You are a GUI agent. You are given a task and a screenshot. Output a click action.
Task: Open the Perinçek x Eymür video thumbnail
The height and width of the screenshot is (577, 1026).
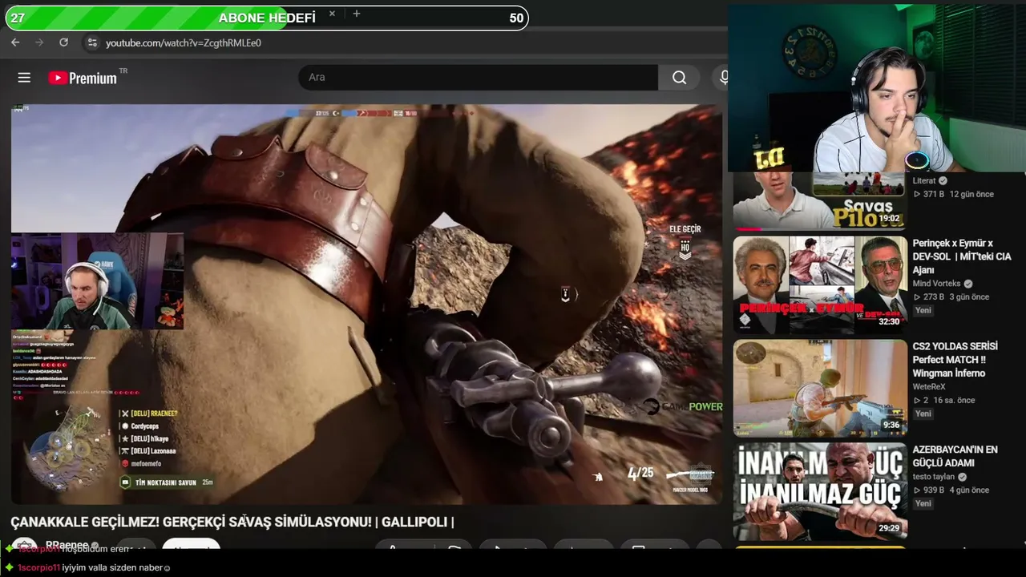click(x=820, y=284)
